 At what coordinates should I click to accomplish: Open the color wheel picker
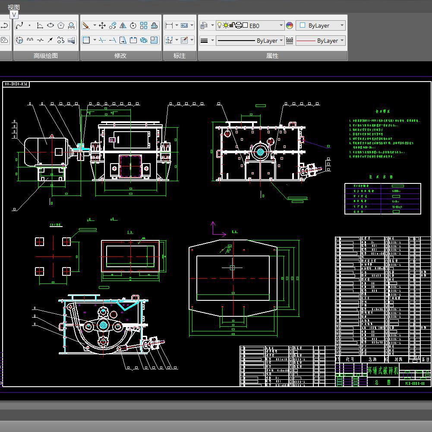pyautogui.click(x=290, y=25)
